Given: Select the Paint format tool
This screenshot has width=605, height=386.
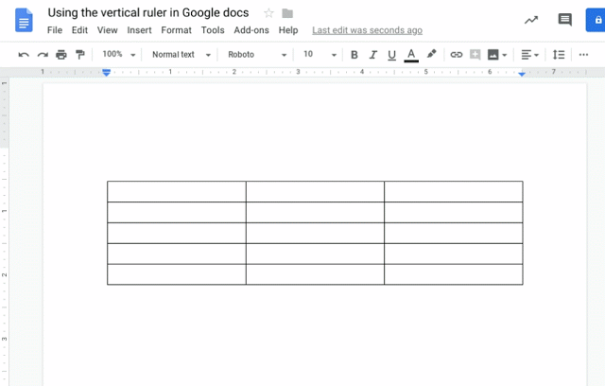Looking at the screenshot, I should tap(79, 55).
